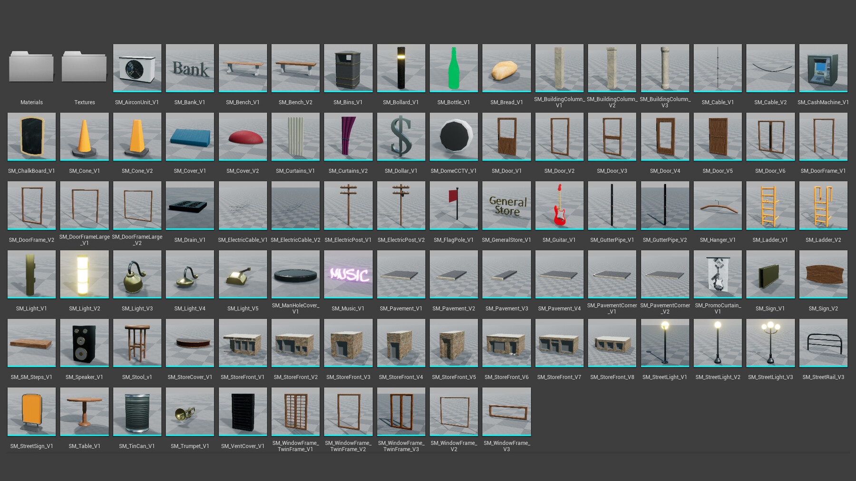Select the SM_ChalkBoard_V1 asset
Viewport: 856px width, 481px height.
pyautogui.click(x=31, y=137)
